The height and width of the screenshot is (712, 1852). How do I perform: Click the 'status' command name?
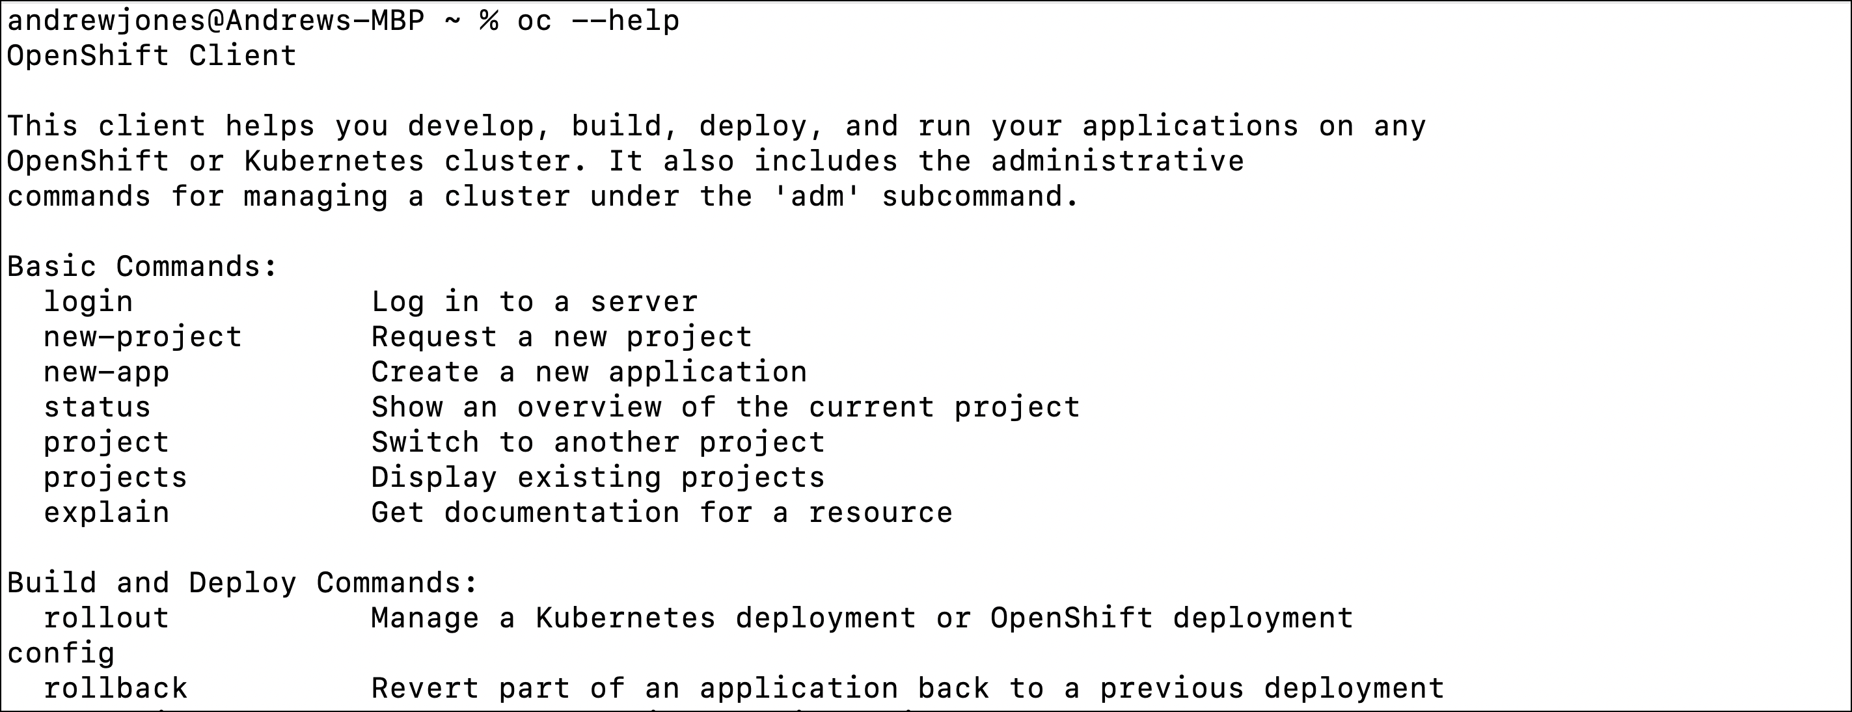(x=97, y=408)
